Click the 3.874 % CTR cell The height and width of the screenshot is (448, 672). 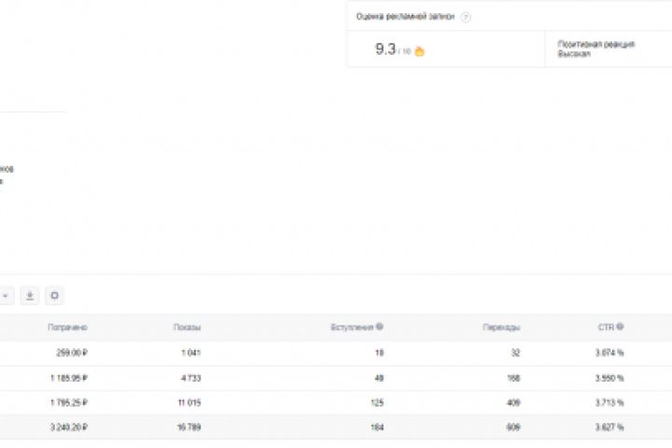coord(610,353)
